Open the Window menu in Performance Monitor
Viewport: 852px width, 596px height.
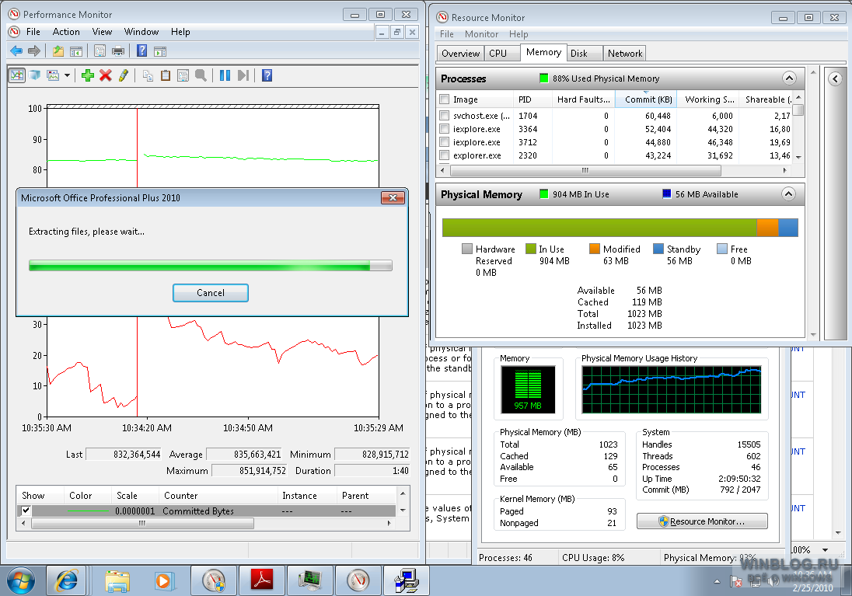tap(141, 32)
